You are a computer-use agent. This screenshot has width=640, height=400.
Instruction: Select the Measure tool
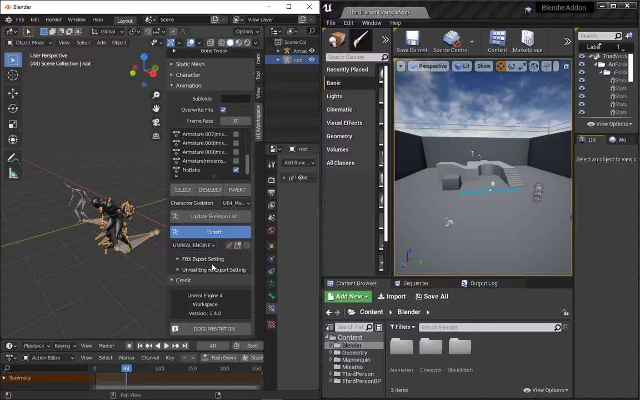tap(12, 173)
